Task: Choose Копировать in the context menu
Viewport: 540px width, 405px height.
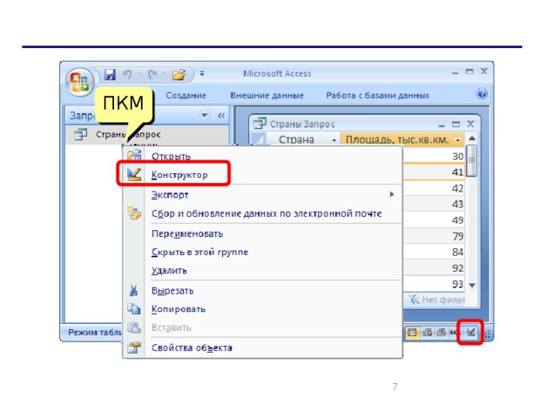Action: click(x=178, y=310)
